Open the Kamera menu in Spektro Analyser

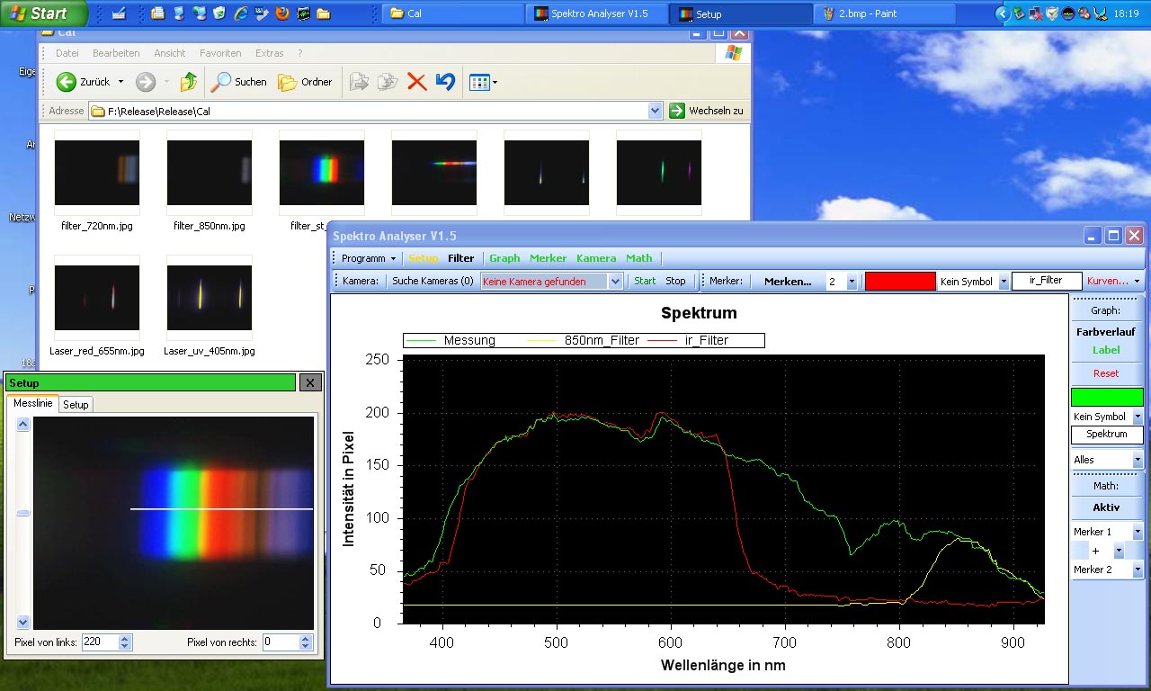click(x=596, y=258)
